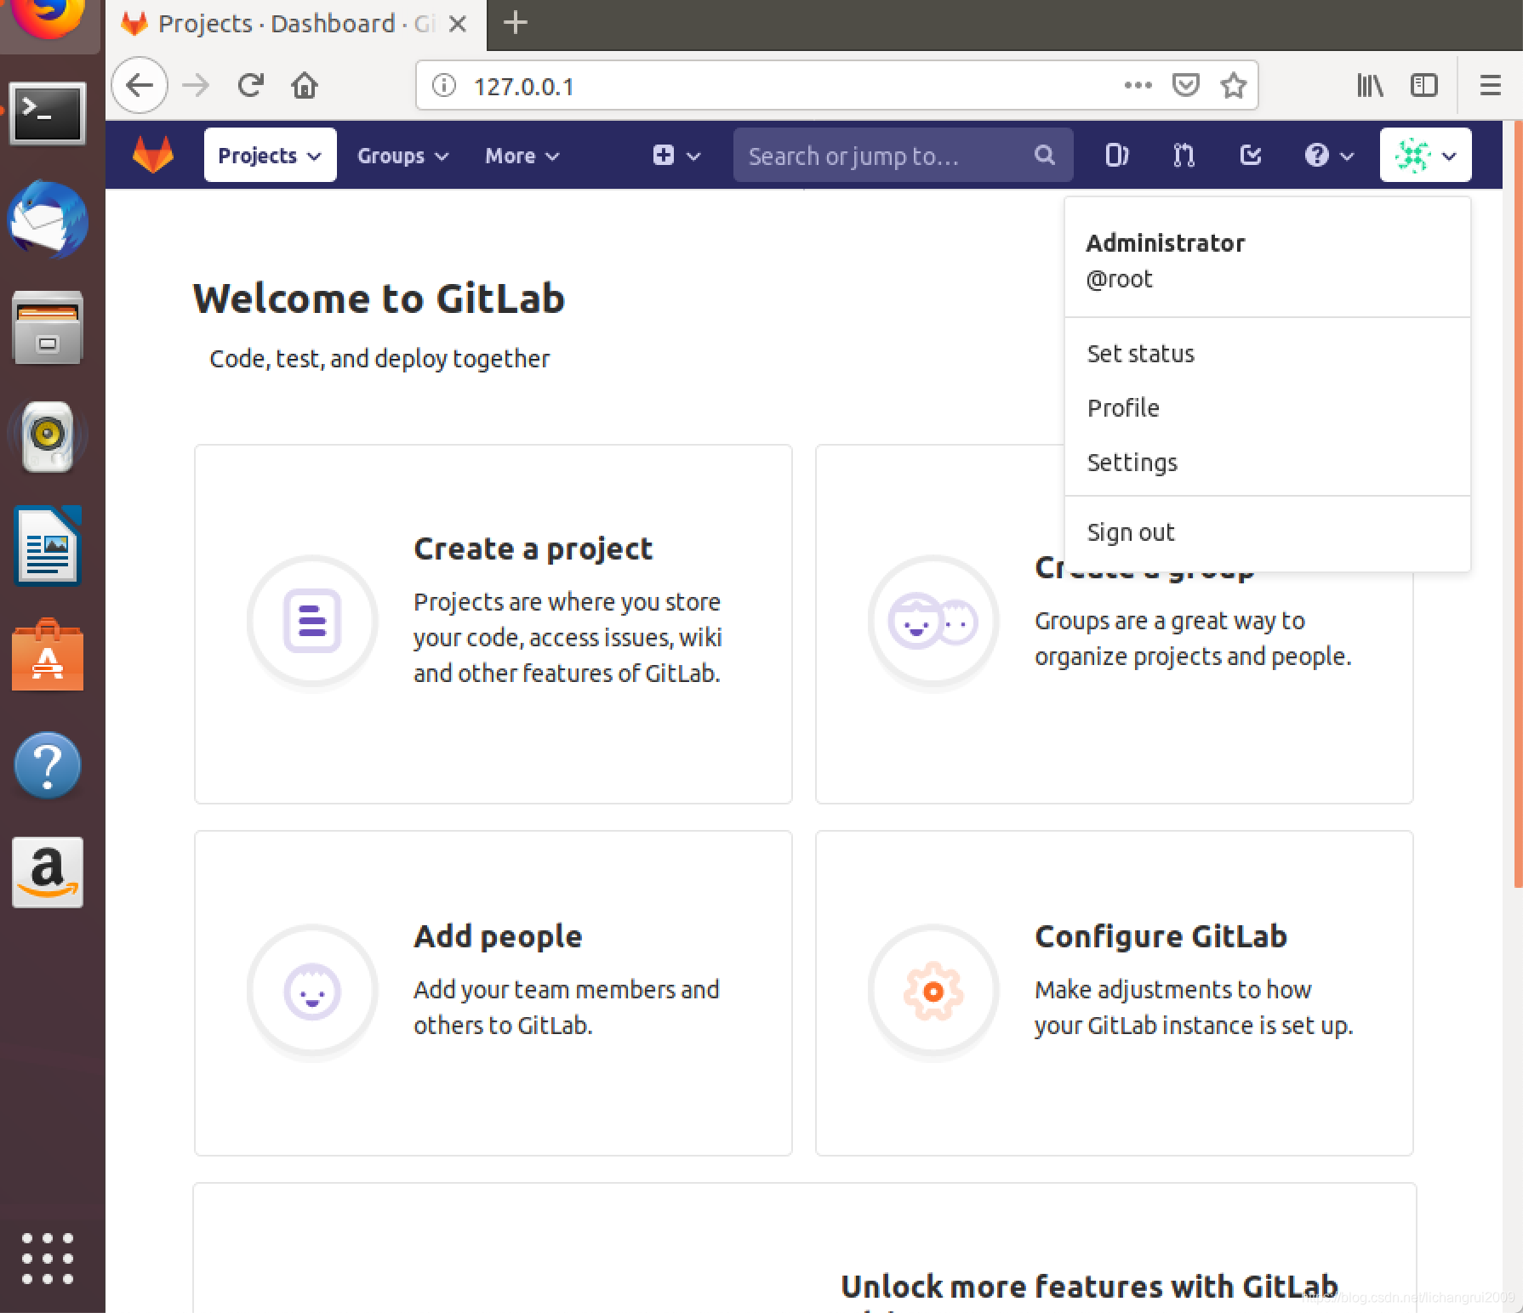Open the Create a project card
Screen dimensions: 1523x1313
pos(493,624)
